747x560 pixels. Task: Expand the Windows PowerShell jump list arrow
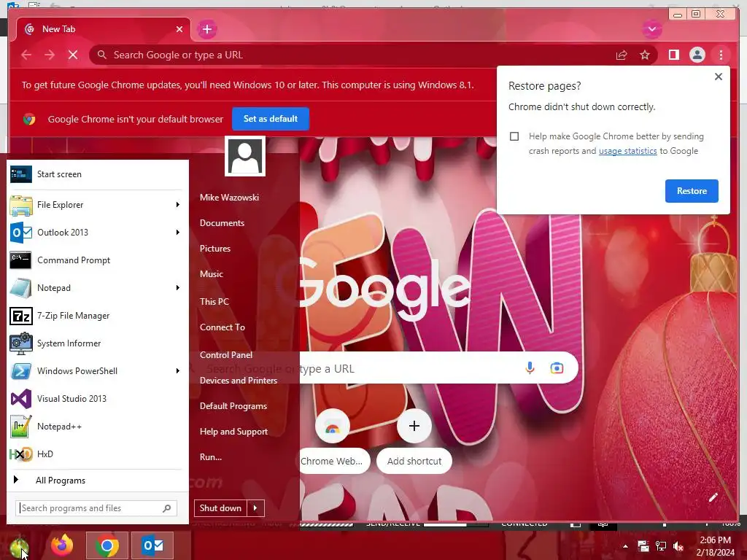click(178, 371)
